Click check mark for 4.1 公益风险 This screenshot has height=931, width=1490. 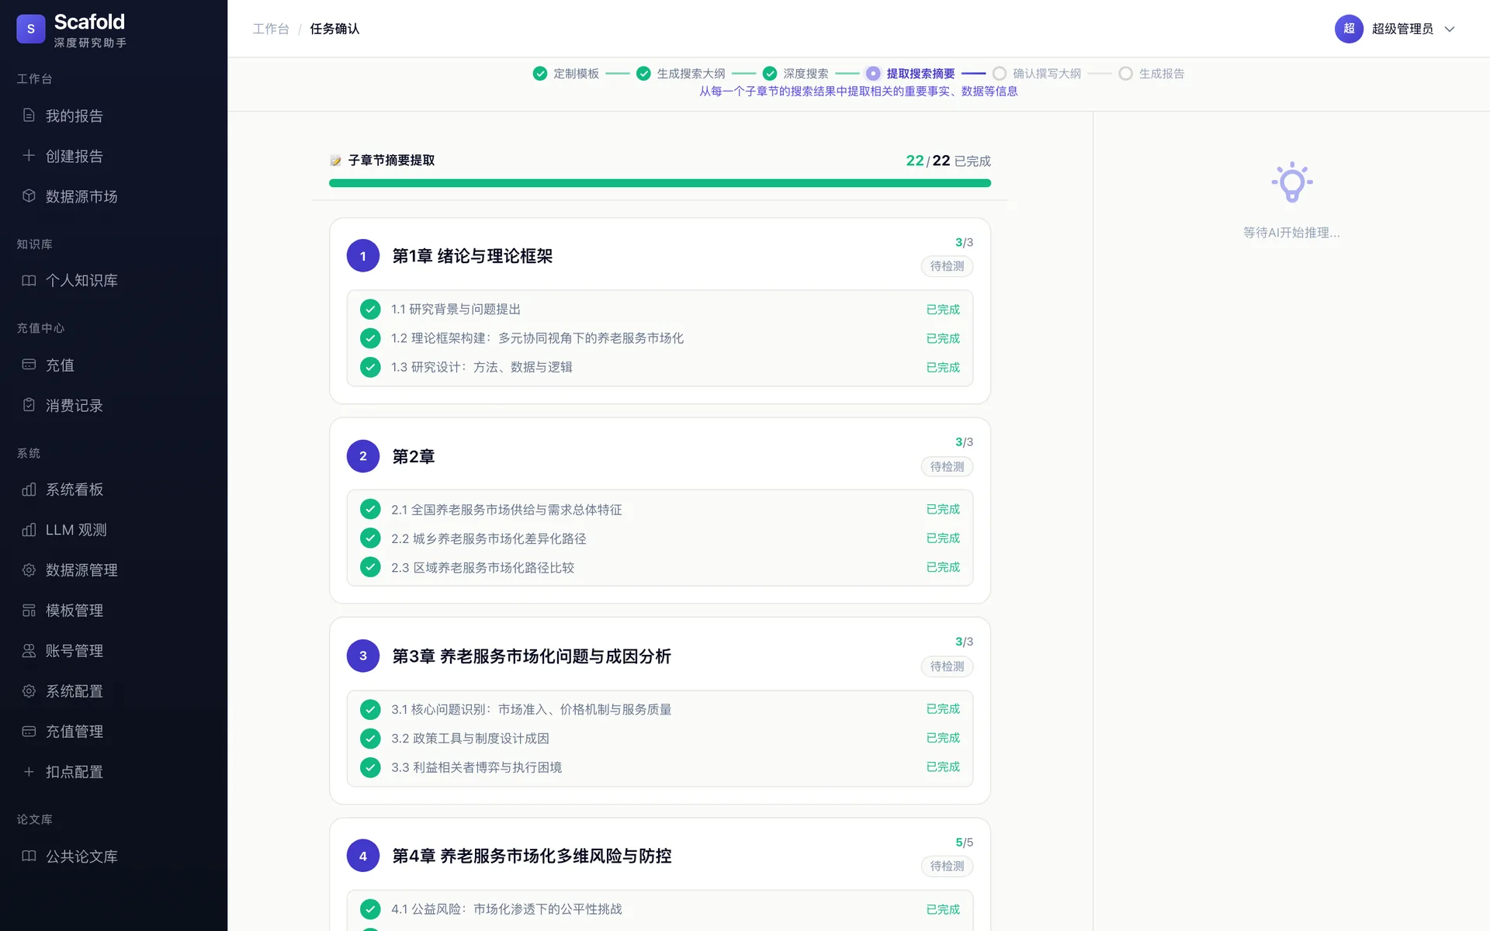point(370,909)
